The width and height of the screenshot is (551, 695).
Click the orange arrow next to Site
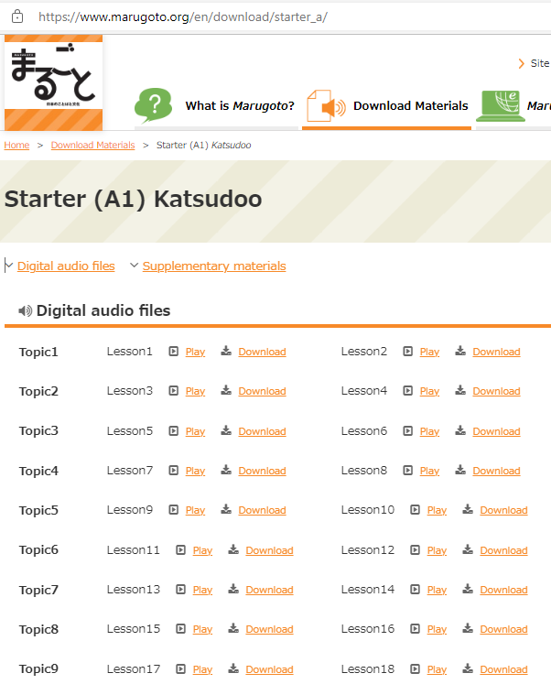[x=522, y=63]
